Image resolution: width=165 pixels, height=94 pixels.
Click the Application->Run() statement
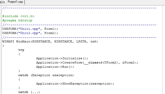click(x=55, y=67)
